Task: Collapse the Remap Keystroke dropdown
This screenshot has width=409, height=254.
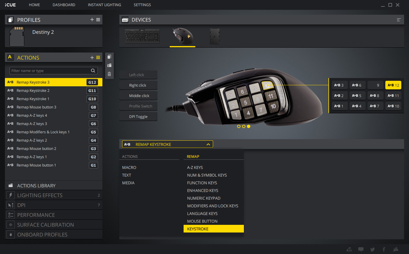Action: [x=208, y=144]
